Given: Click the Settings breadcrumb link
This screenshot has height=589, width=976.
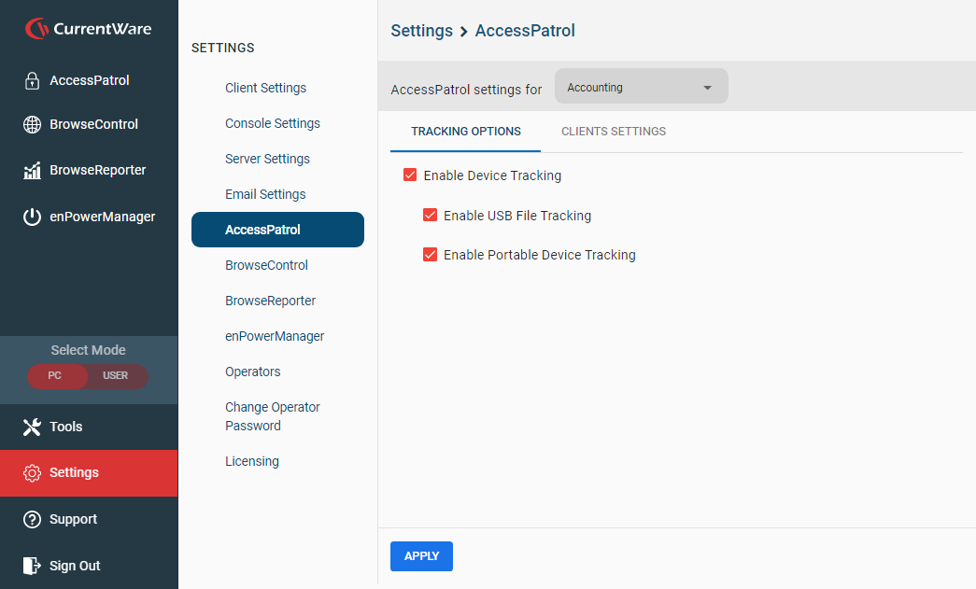Looking at the screenshot, I should tap(421, 31).
